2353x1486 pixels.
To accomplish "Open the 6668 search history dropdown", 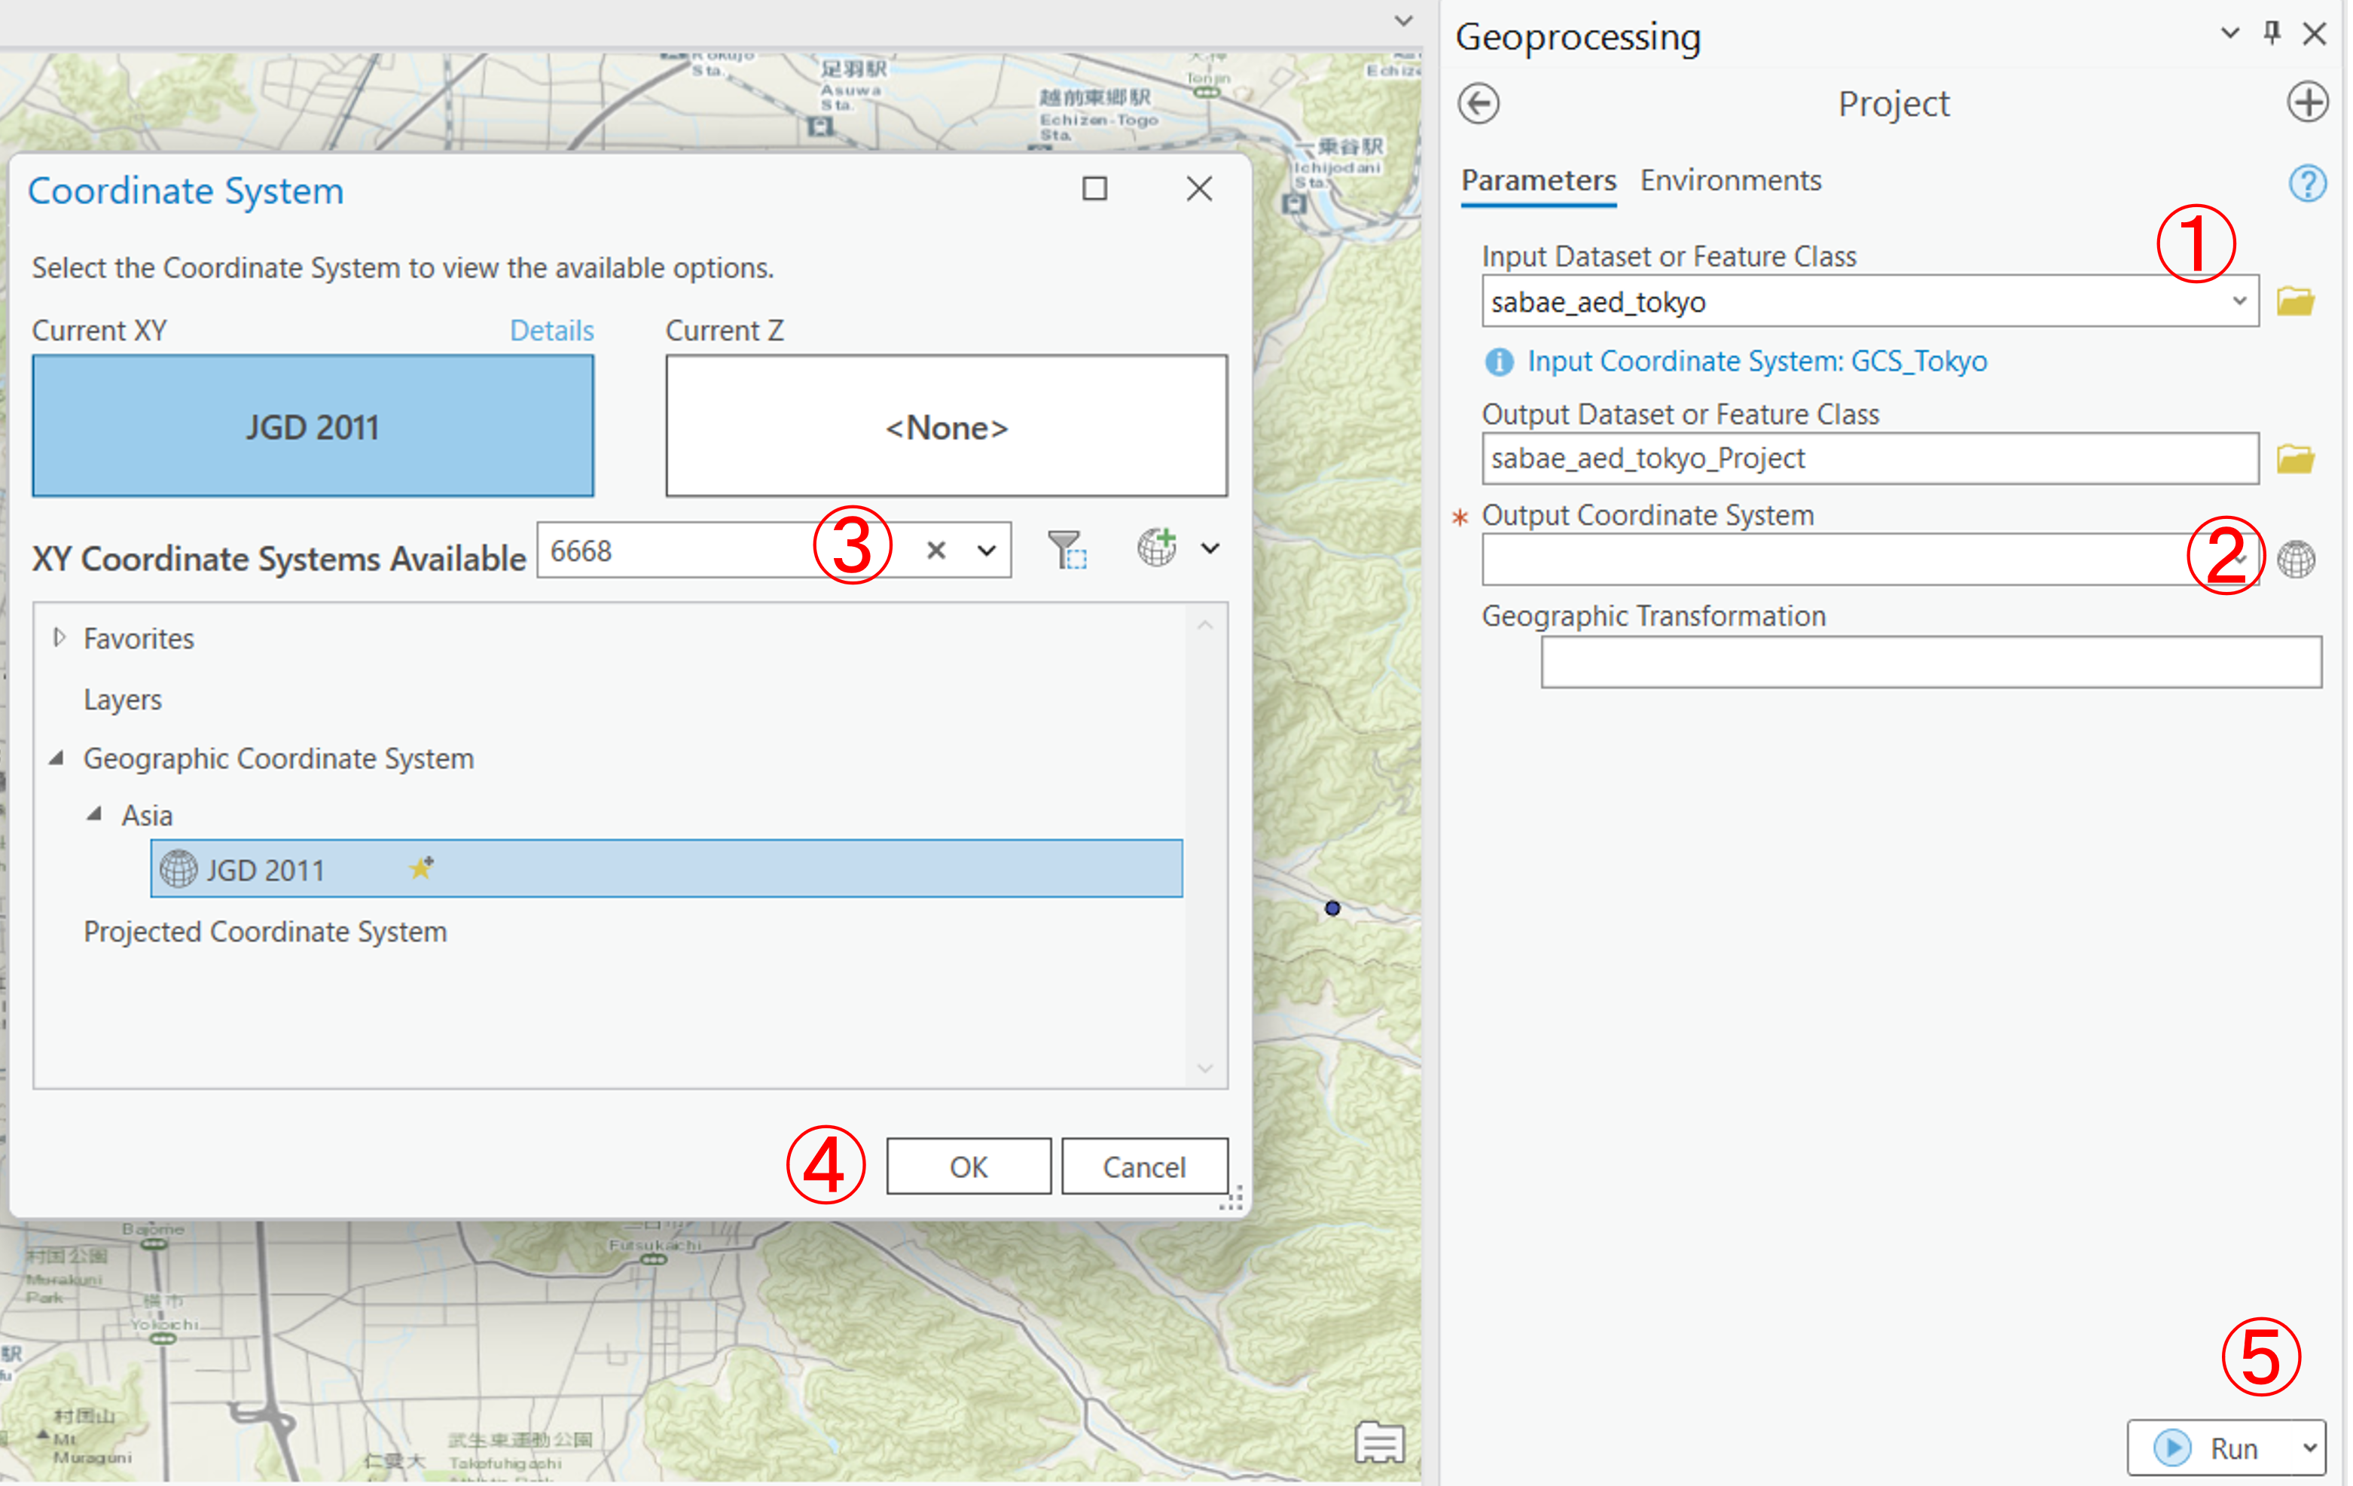I will click(986, 551).
